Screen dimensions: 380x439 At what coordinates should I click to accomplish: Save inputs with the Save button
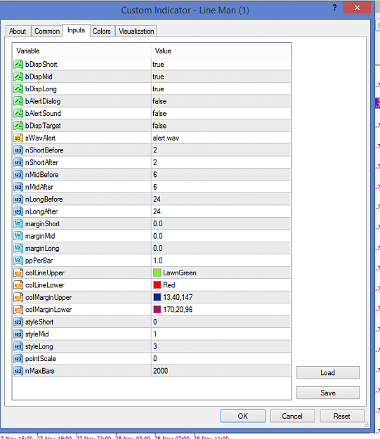pyautogui.click(x=328, y=393)
